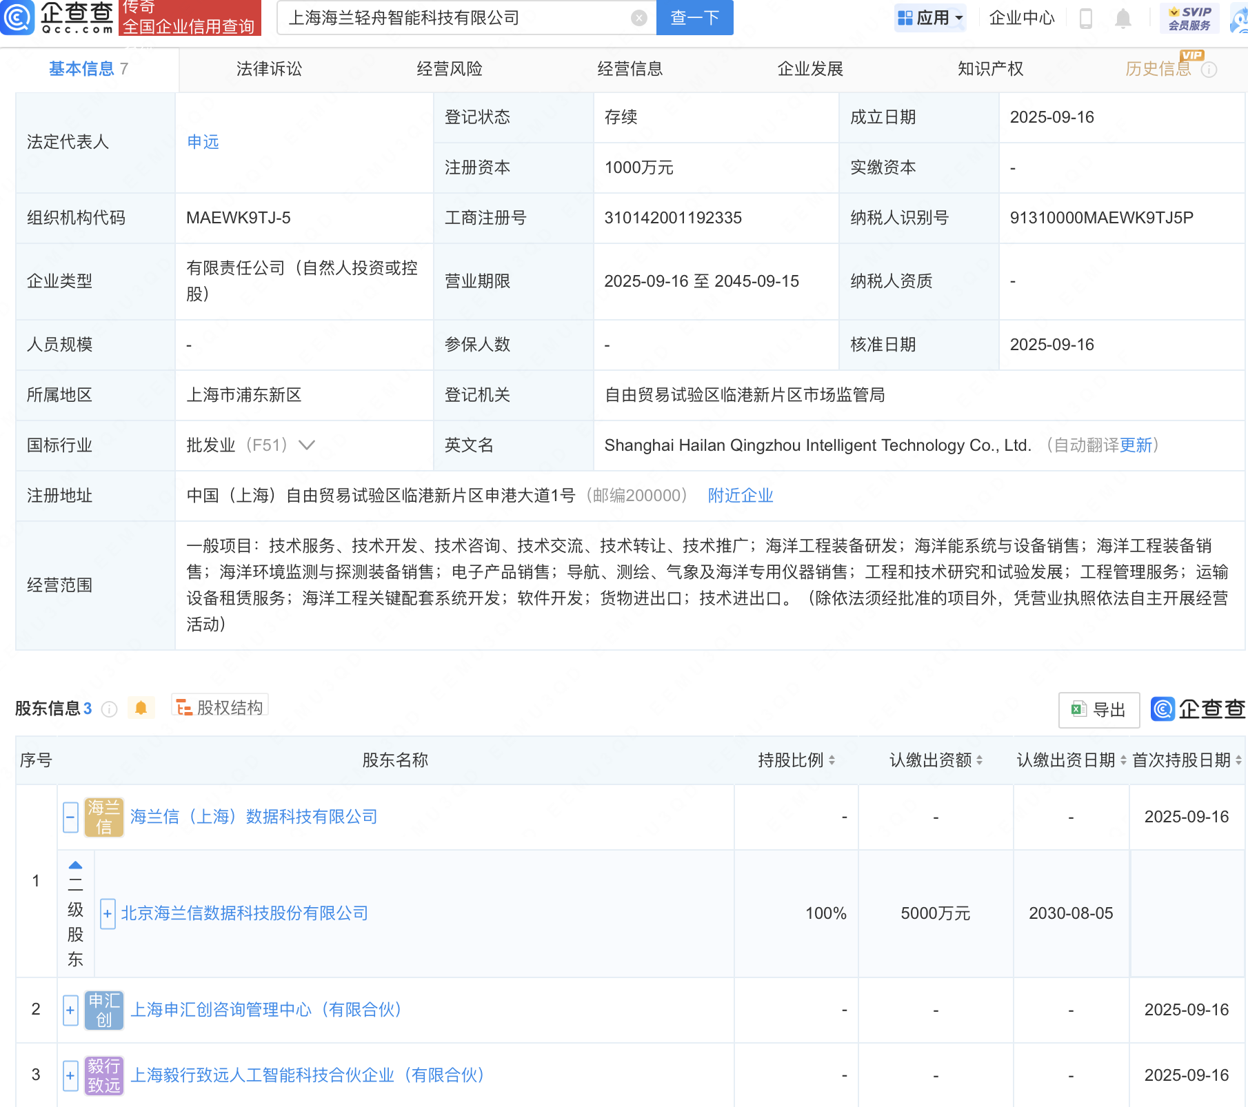This screenshot has height=1107, width=1248.
Task: Open the notifications bell in header
Action: [x=1123, y=19]
